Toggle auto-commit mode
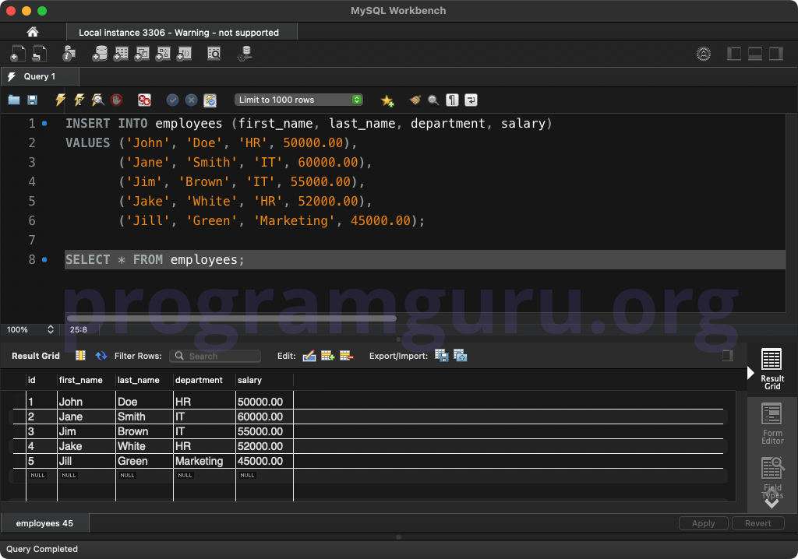798x559 pixels. click(210, 100)
